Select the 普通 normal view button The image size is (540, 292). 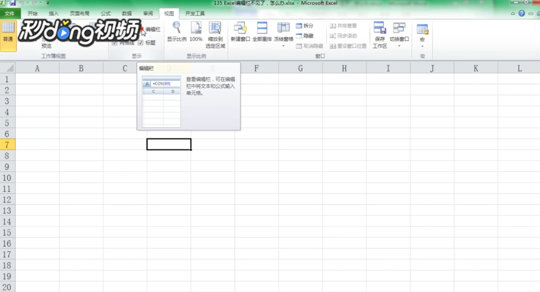(8, 36)
